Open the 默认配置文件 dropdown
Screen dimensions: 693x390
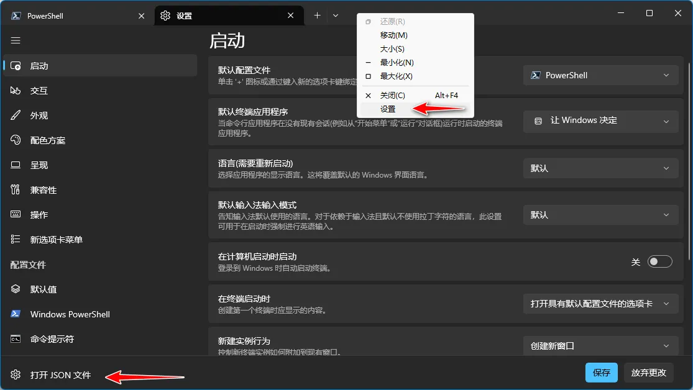[x=600, y=75]
